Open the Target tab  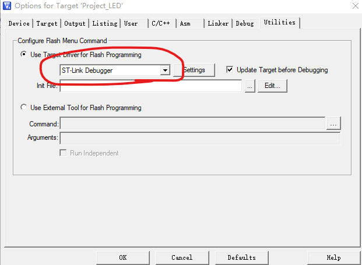click(47, 23)
